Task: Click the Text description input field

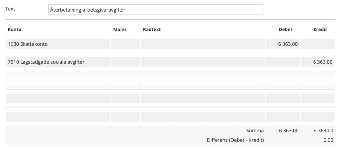Action: coord(155,10)
